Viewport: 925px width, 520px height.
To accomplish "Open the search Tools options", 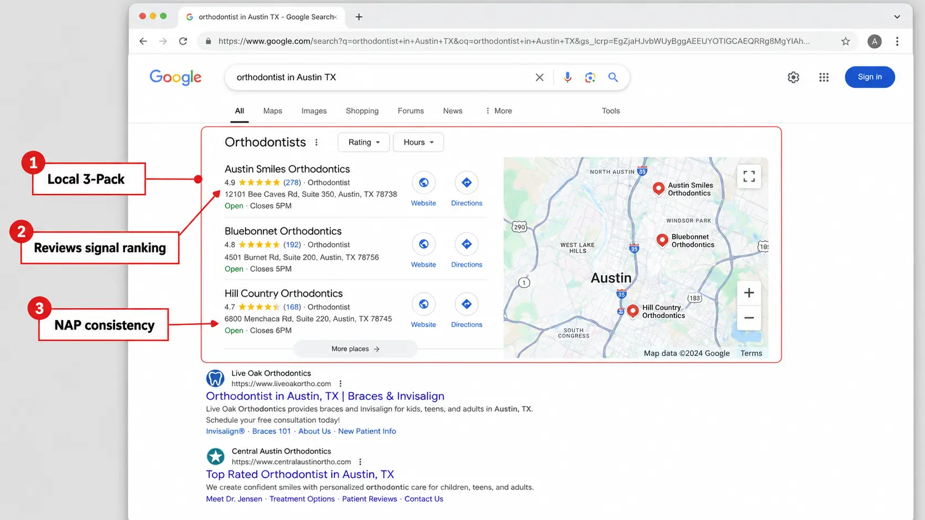I will 611,111.
